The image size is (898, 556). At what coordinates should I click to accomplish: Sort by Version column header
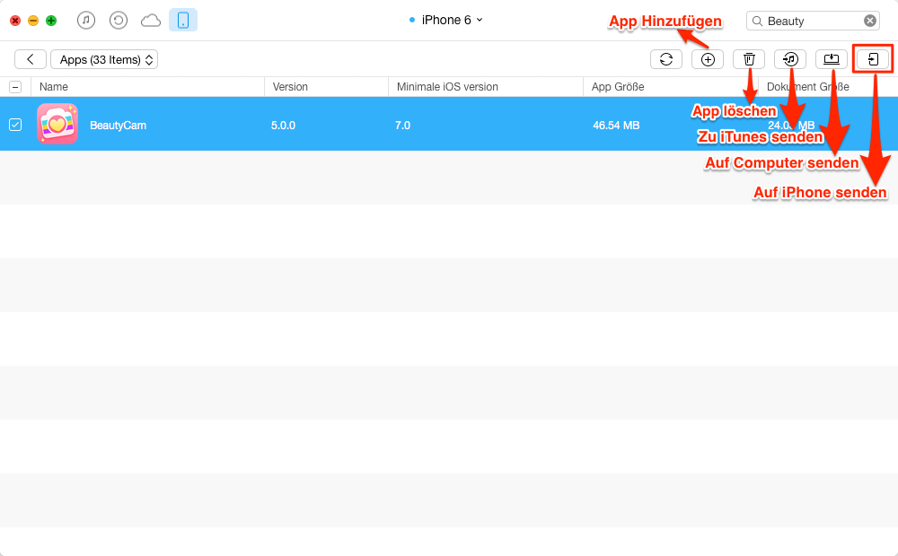(327, 87)
